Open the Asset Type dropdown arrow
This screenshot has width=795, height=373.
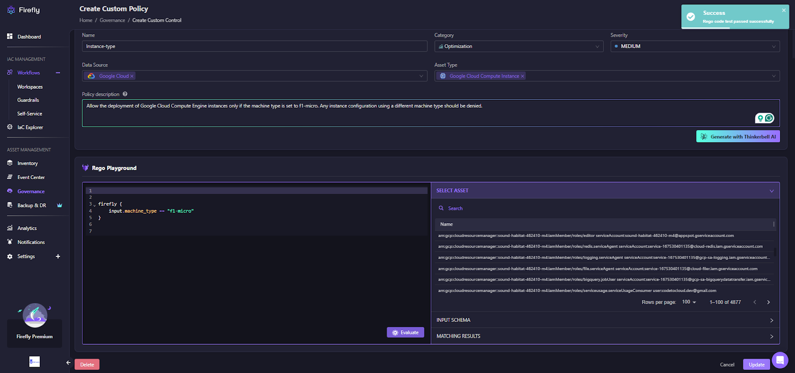(774, 76)
